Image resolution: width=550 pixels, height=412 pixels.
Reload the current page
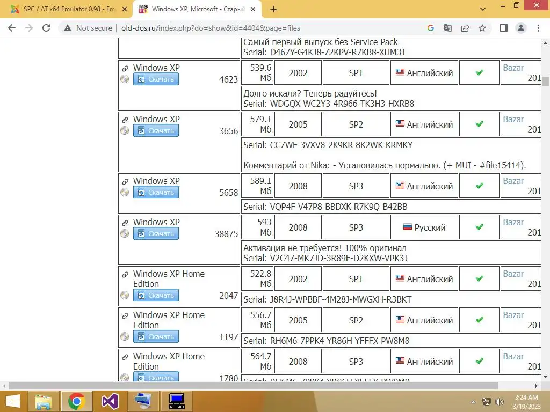(46, 28)
